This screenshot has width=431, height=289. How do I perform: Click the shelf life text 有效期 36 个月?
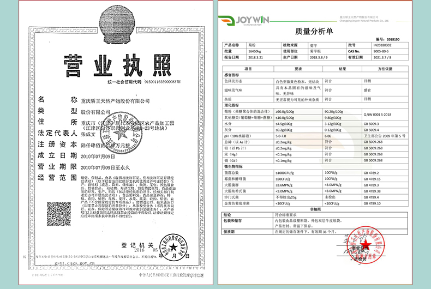[323, 232]
